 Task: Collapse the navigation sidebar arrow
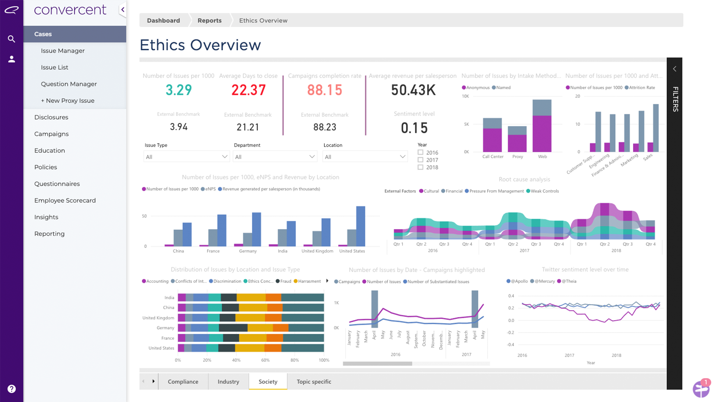123,10
